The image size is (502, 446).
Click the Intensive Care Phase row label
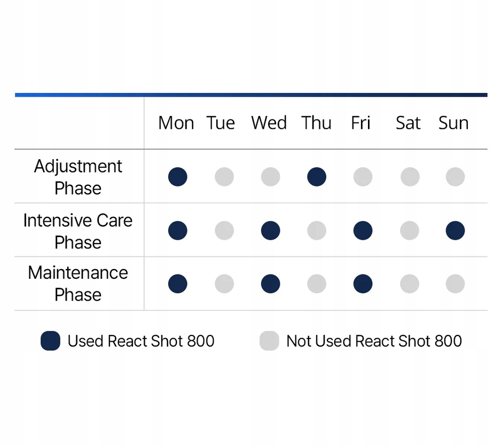tap(78, 231)
